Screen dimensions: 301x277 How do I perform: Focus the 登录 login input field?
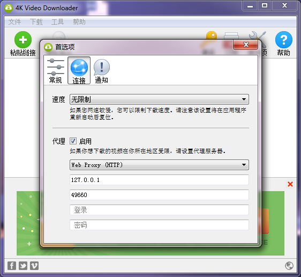[159, 210]
